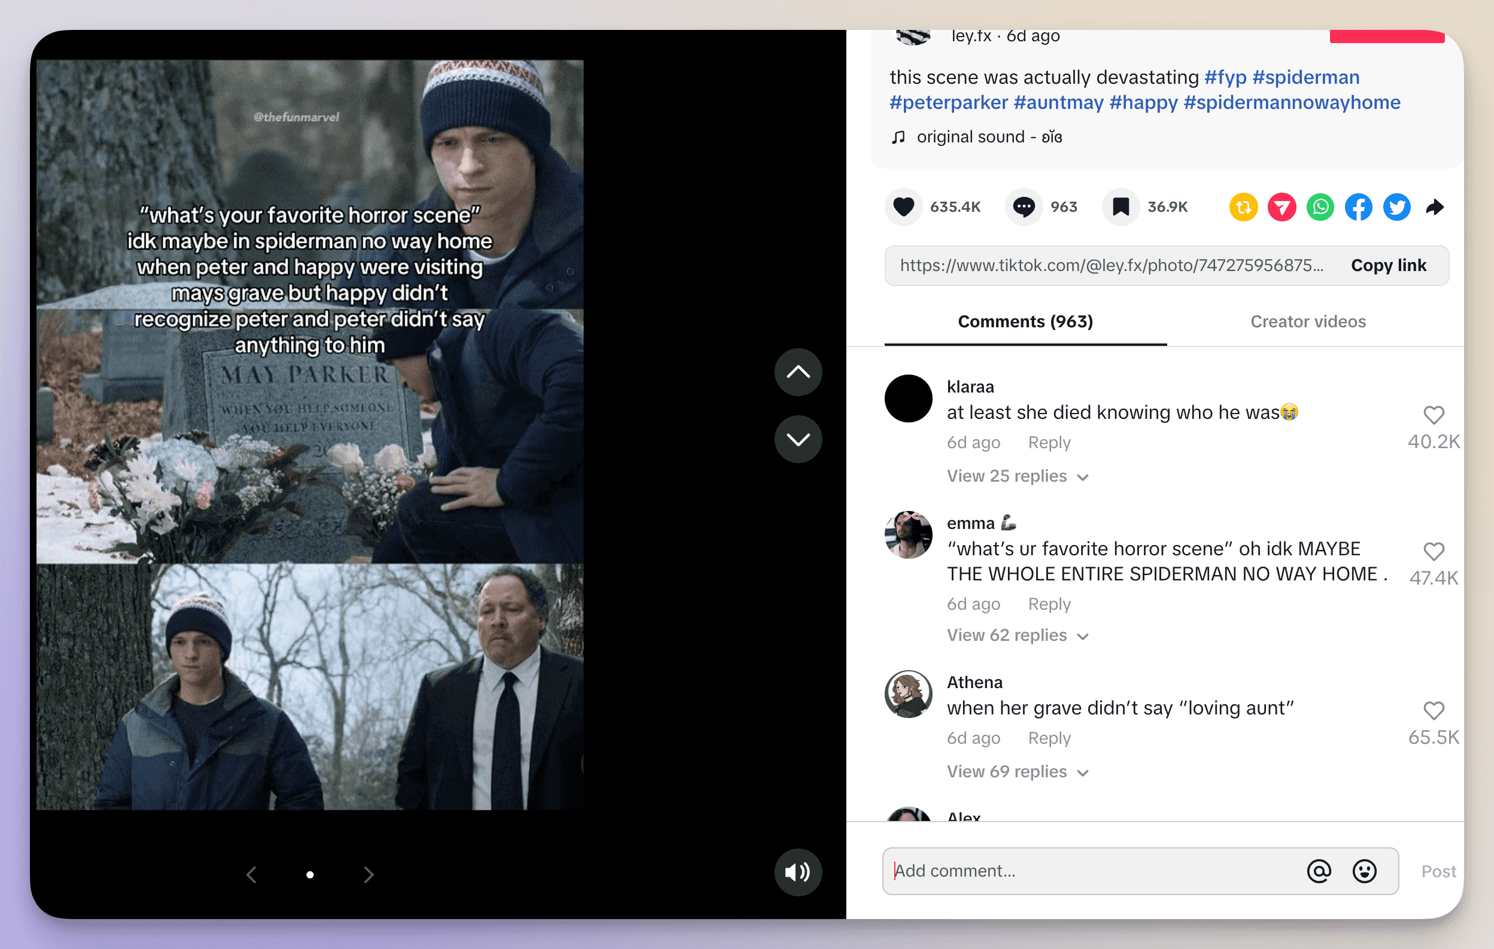Open emma's profile avatar
The width and height of the screenshot is (1494, 949).
pyautogui.click(x=909, y=535)
